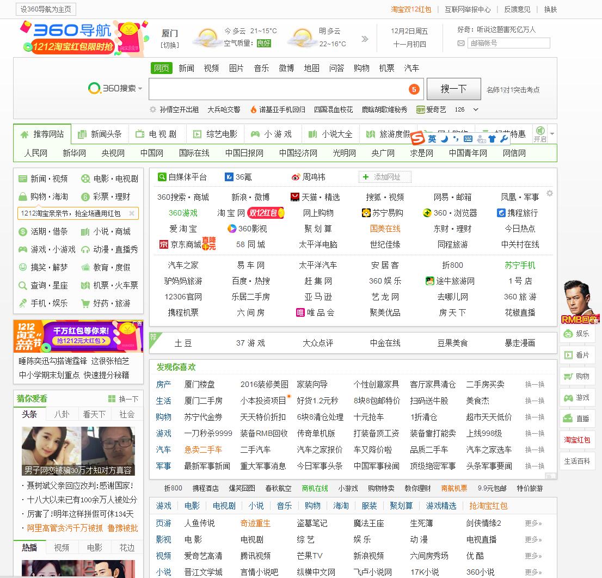Open Sogou soft keyboard icon

[468, 139]
